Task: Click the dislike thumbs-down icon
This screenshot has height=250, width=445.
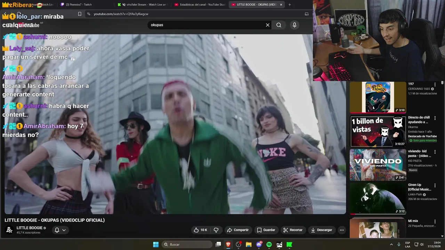Action: pyautogui.click(x=216, y=230)
